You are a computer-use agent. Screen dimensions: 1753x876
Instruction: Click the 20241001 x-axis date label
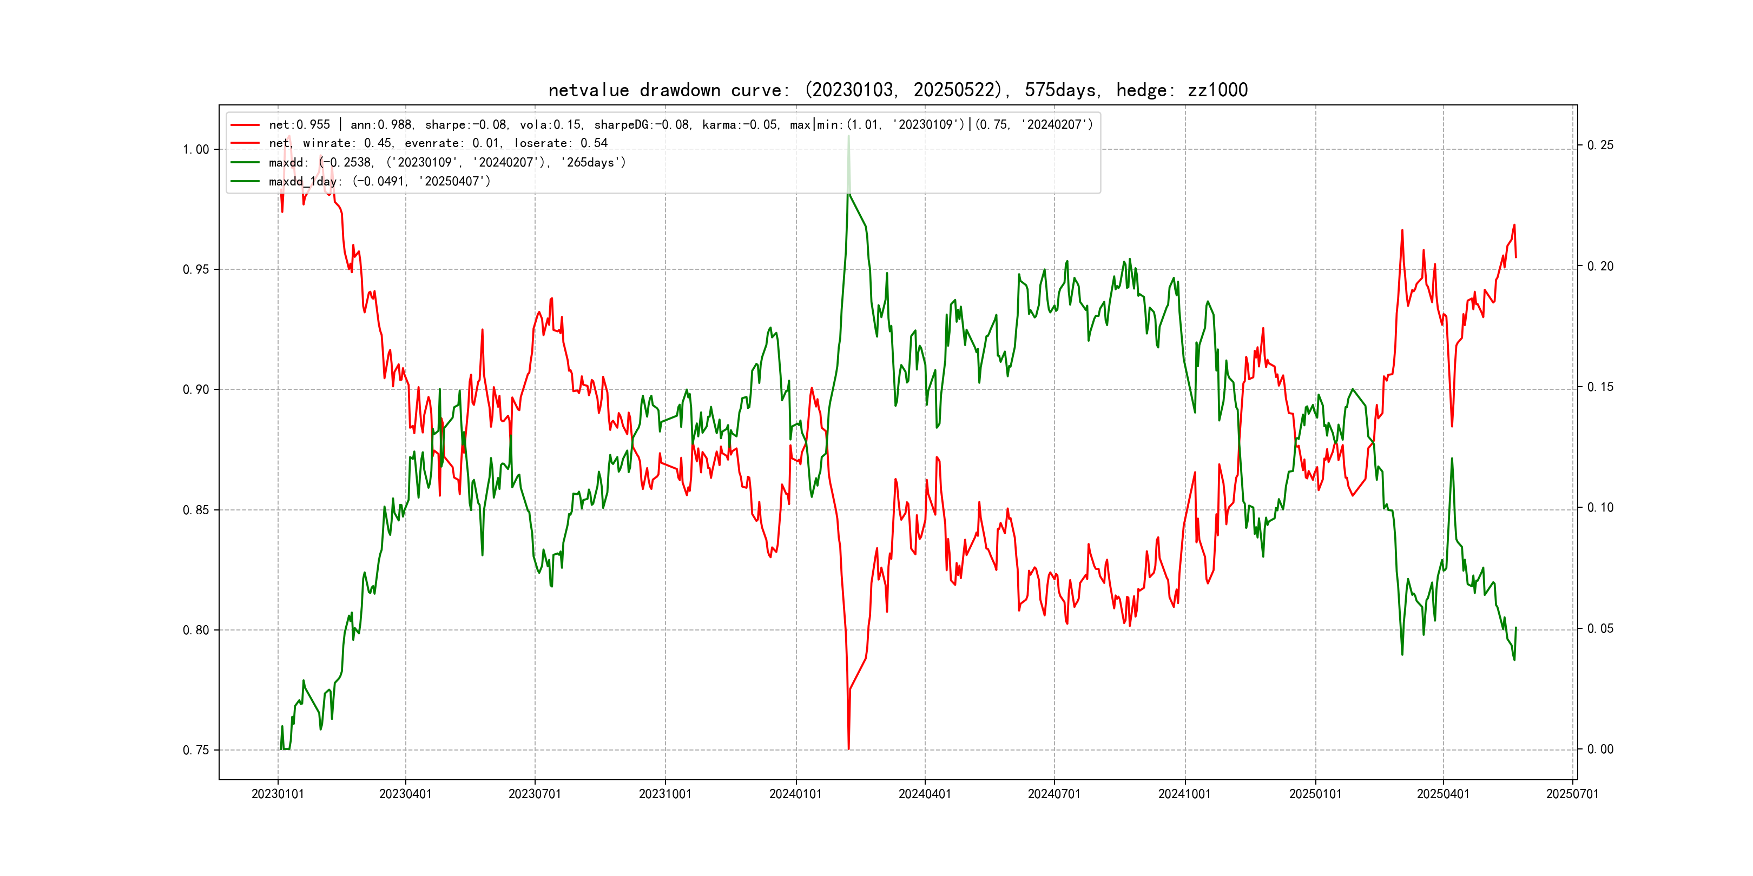tap(1184, 794)
